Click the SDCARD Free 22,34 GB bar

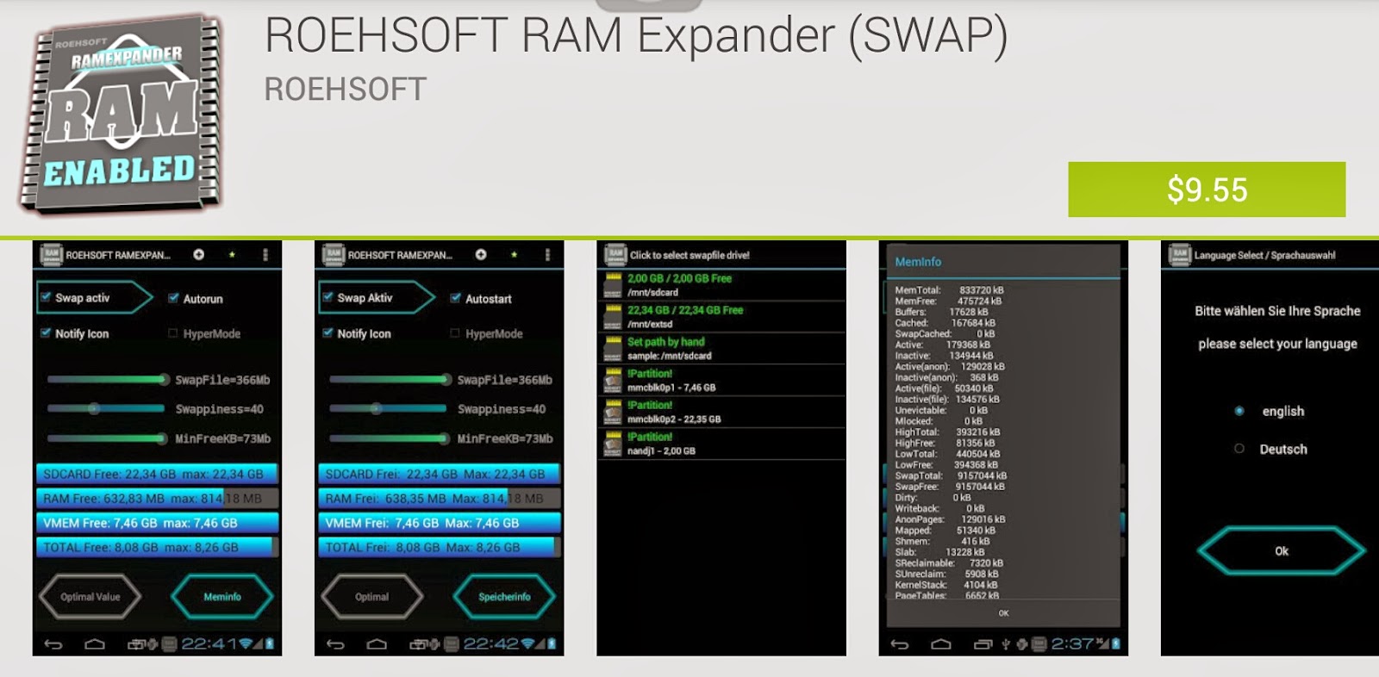[x=157, y=474]
